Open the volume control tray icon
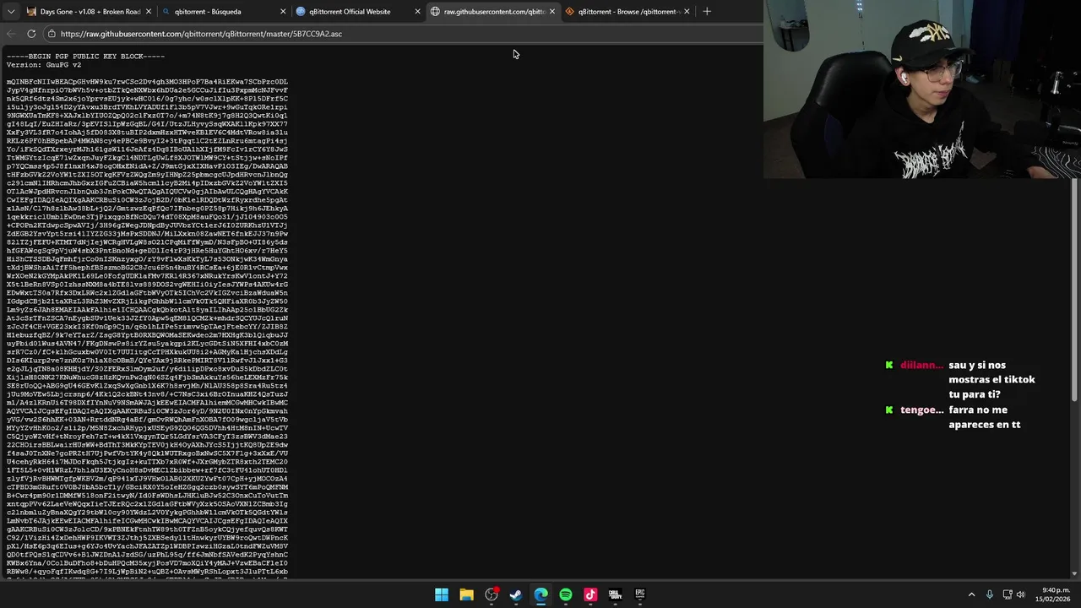1081x608 pixels. click(x=1021, y=594)
